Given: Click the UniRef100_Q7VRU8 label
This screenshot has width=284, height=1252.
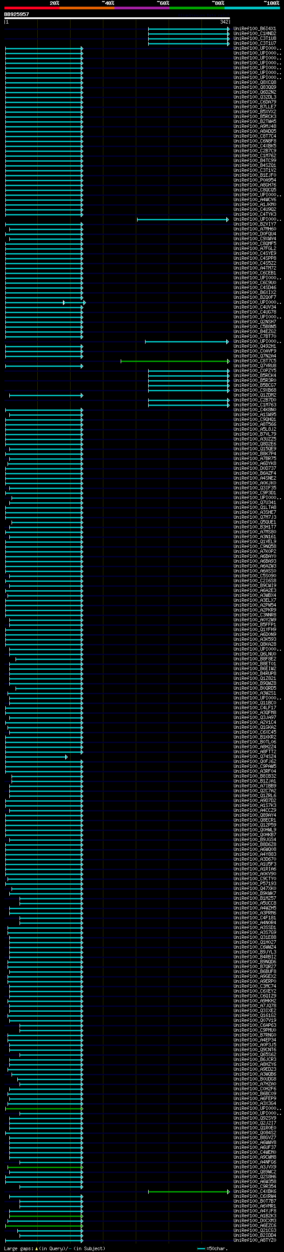Looking at the screenshot, I should (x=255, y=366).
